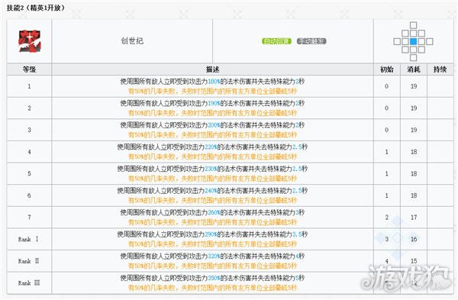Click the blue 190% damage value
The width and height of the screenshot is (458, 300).
(214, 103)
